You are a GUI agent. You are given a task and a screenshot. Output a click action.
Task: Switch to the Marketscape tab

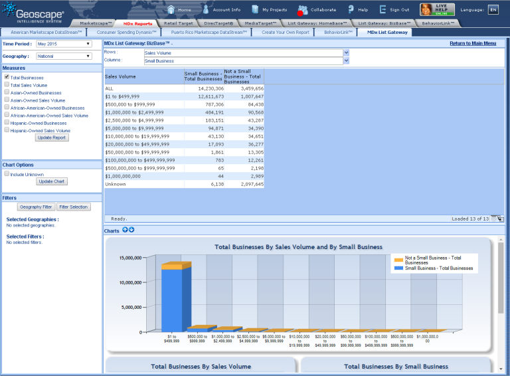(96, 23)
